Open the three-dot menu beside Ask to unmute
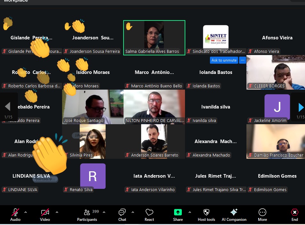Image resolution: width=305 pixels, height=225 pixels. (x=243, y=60)
